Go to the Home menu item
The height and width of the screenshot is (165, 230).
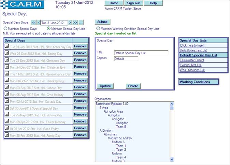pos(114,3)
